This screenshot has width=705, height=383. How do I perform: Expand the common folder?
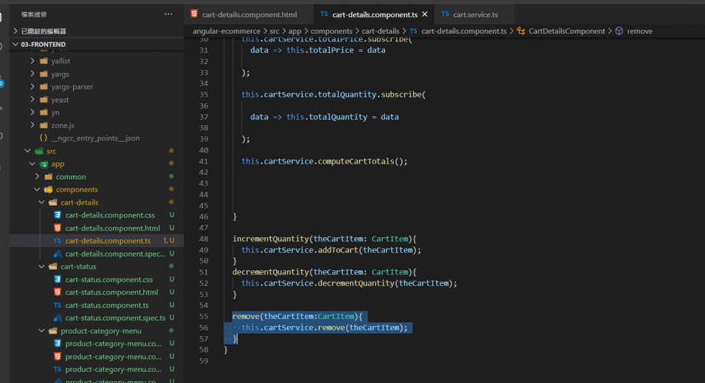click(x=37, y=177)
